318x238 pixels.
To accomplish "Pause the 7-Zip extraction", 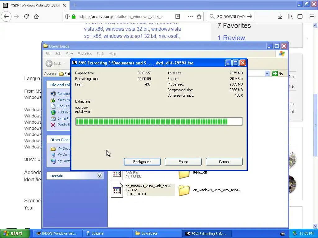I will point(183,162).
